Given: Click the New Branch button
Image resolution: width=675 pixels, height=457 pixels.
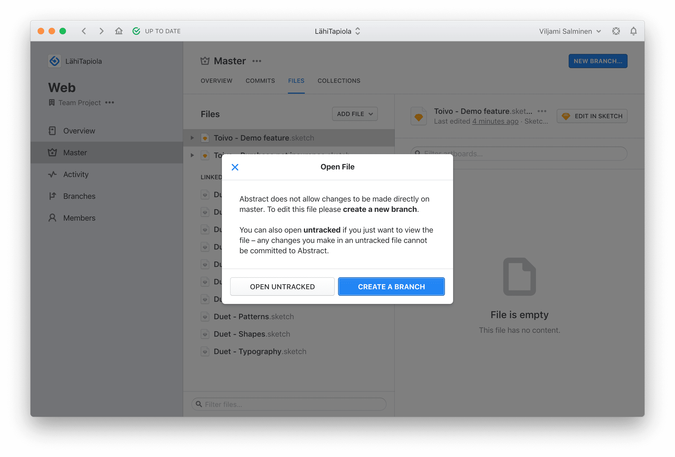Looking at the screenshot, I should (x=598, y=61).
